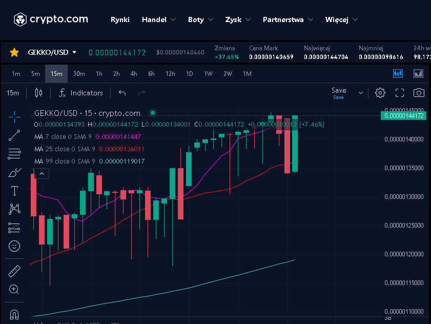431x324 pixels.
Task: Click the green market status dot
Action: point(153,113)
